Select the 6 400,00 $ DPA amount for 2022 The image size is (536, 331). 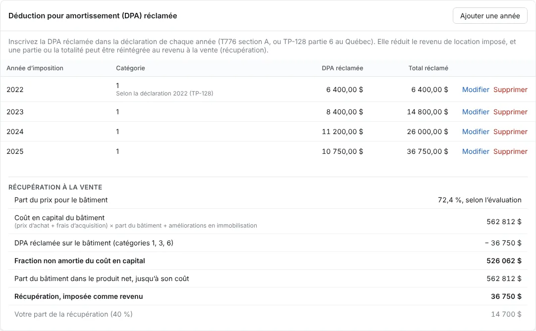(345, 90)
